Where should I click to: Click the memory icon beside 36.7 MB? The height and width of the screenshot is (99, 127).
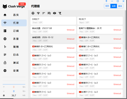pyautogui.click(x=4, y=95)
